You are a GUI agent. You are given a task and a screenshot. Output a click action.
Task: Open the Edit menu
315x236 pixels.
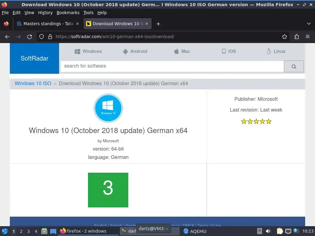(x=17, y=13)
